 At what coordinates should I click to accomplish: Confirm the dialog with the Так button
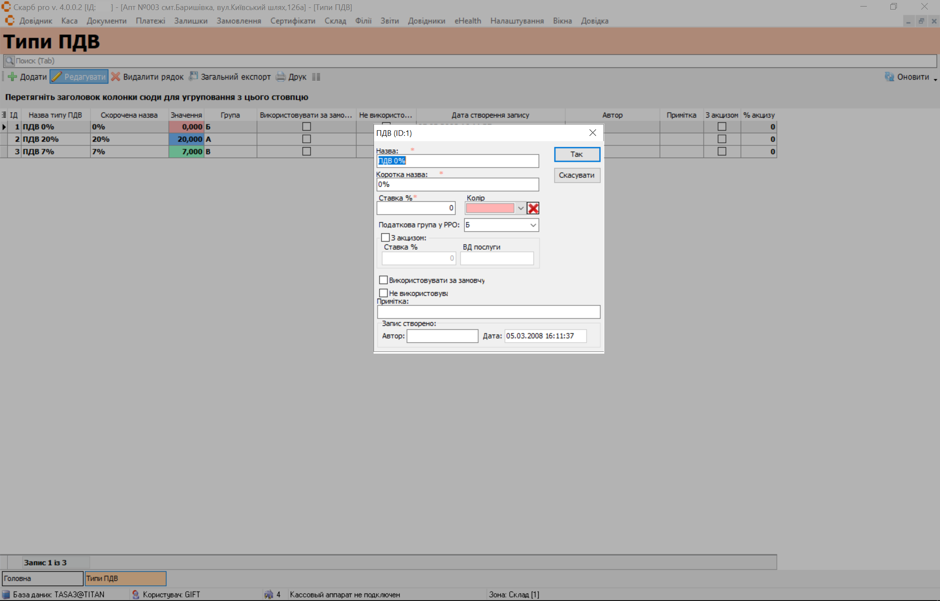tap(576, 154)
